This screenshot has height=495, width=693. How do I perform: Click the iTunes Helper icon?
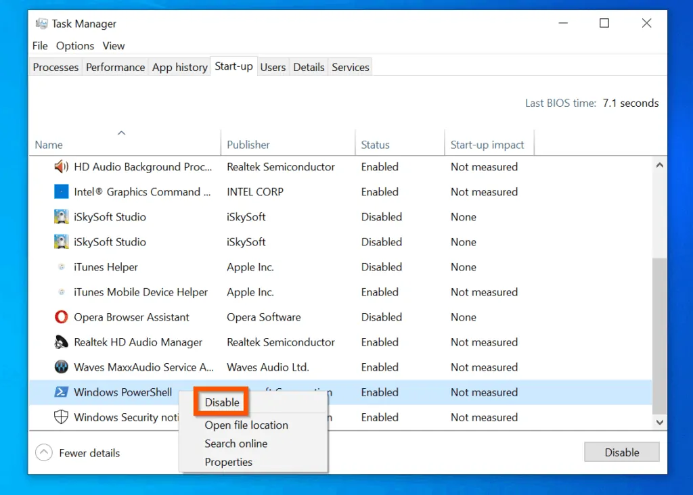[62, 266]
